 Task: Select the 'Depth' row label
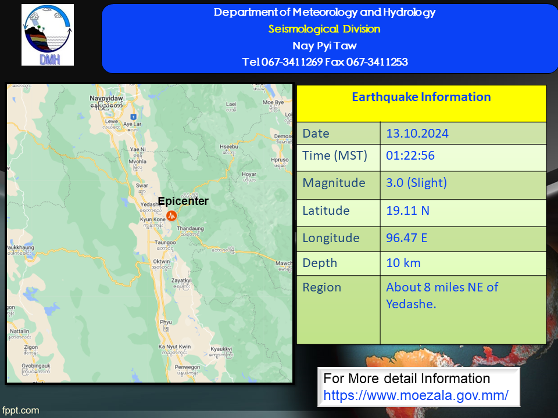click(x=320, y=263)
